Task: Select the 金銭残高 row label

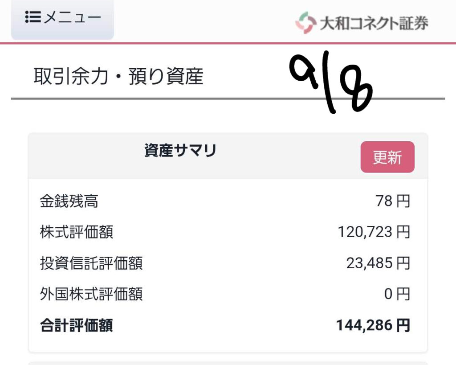Action: point(69,201)
